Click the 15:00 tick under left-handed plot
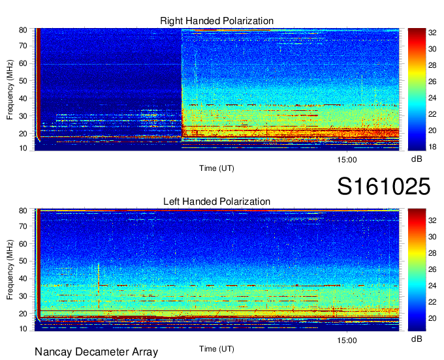Screen dimensions: 444x360 (347, 340)
